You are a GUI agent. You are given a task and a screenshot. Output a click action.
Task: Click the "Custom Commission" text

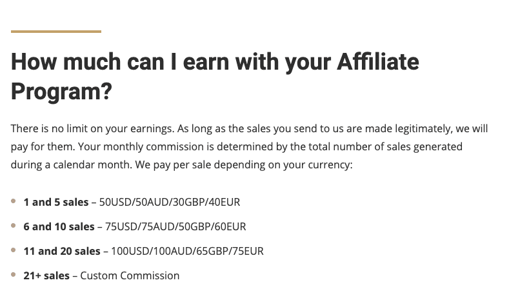[x=130, y=275]
